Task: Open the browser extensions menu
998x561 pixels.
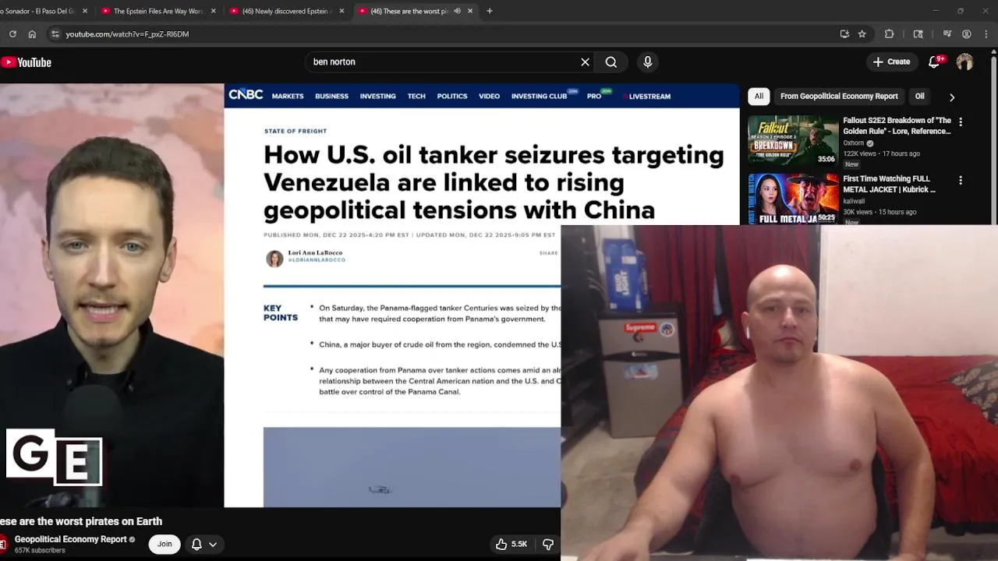Action: (x=889, y=34)
